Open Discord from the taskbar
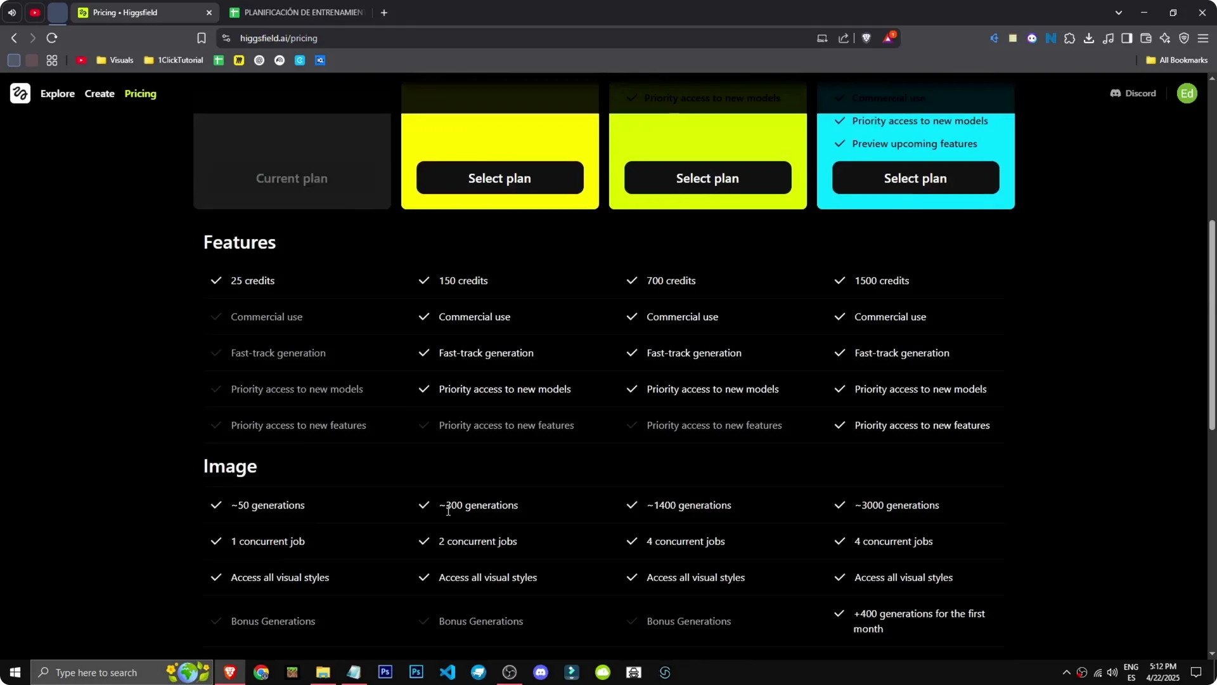1217x685 pixels. coord(541,672)
